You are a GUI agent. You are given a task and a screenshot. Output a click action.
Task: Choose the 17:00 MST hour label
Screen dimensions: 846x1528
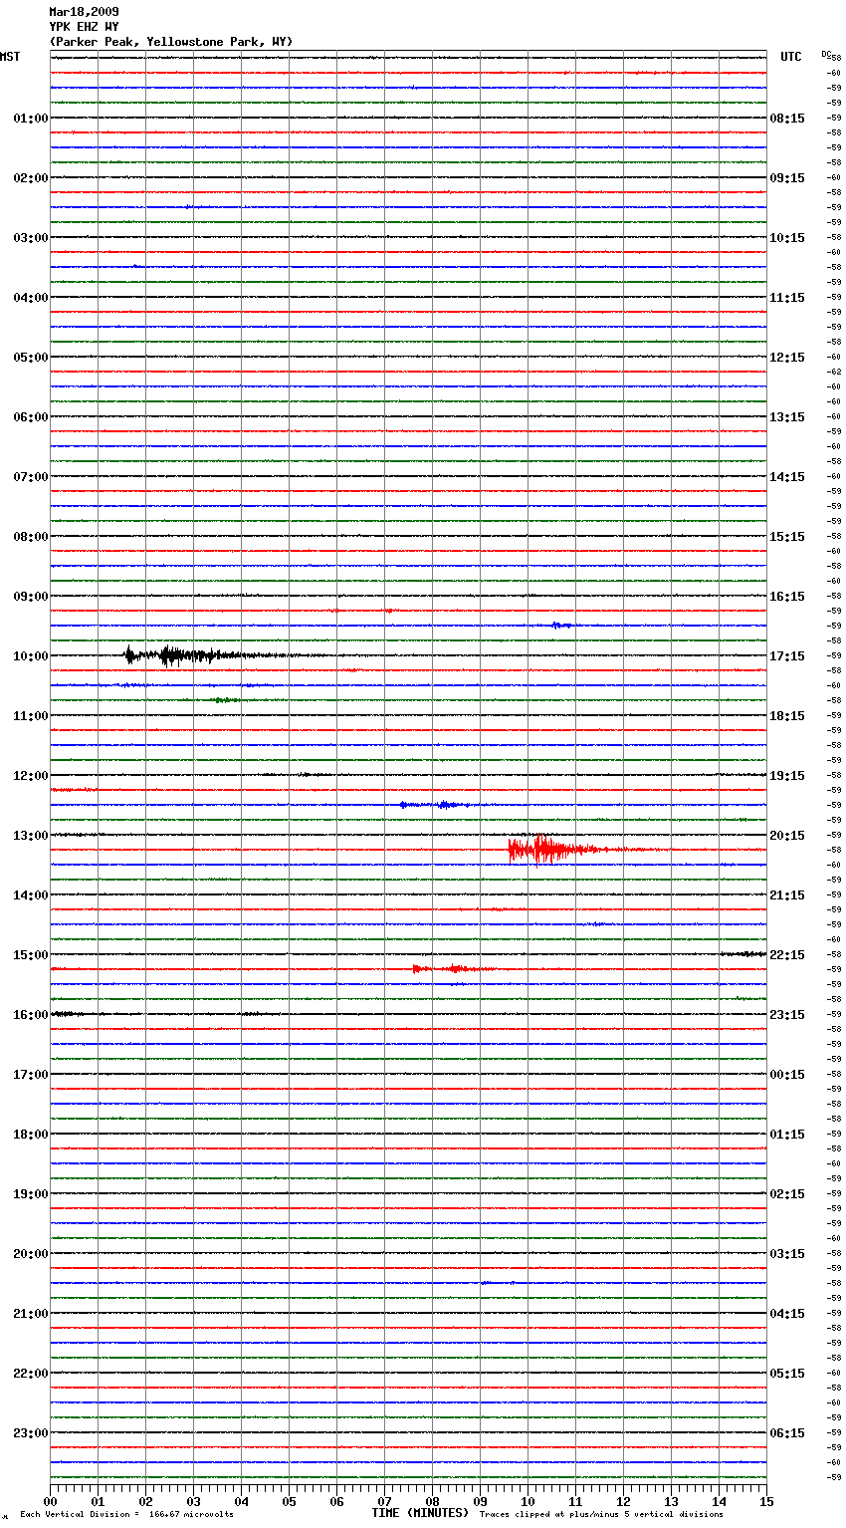pos(30,1075)
